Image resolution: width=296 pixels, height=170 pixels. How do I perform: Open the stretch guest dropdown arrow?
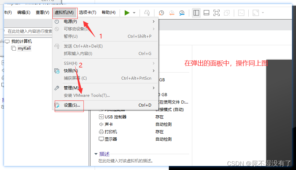point(263,13)
